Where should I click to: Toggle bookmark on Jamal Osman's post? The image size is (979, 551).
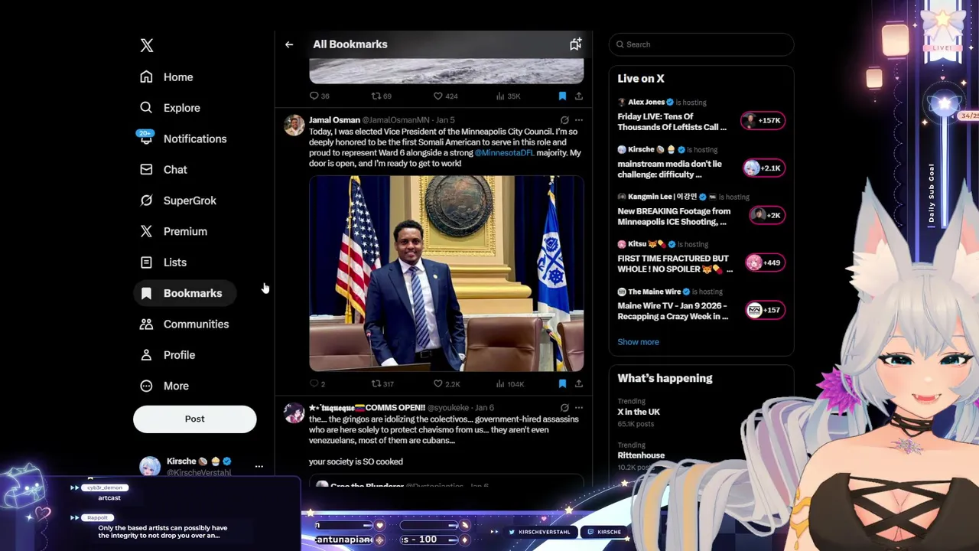[562, 384]
